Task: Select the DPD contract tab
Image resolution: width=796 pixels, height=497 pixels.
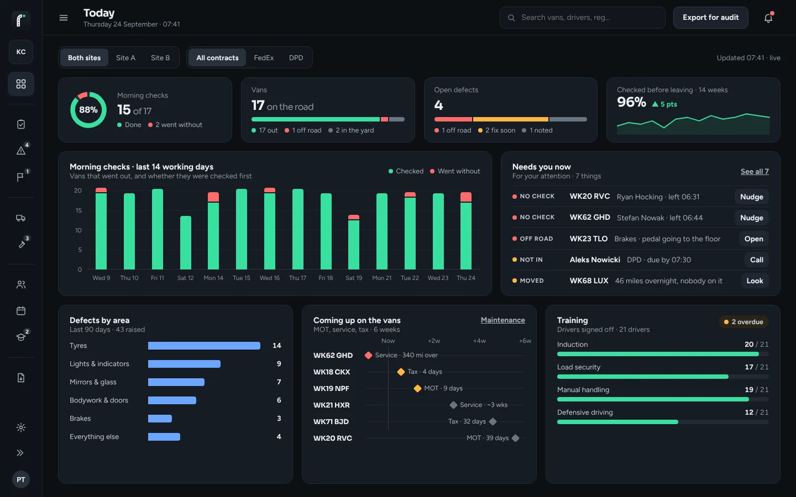Action: 296,57
